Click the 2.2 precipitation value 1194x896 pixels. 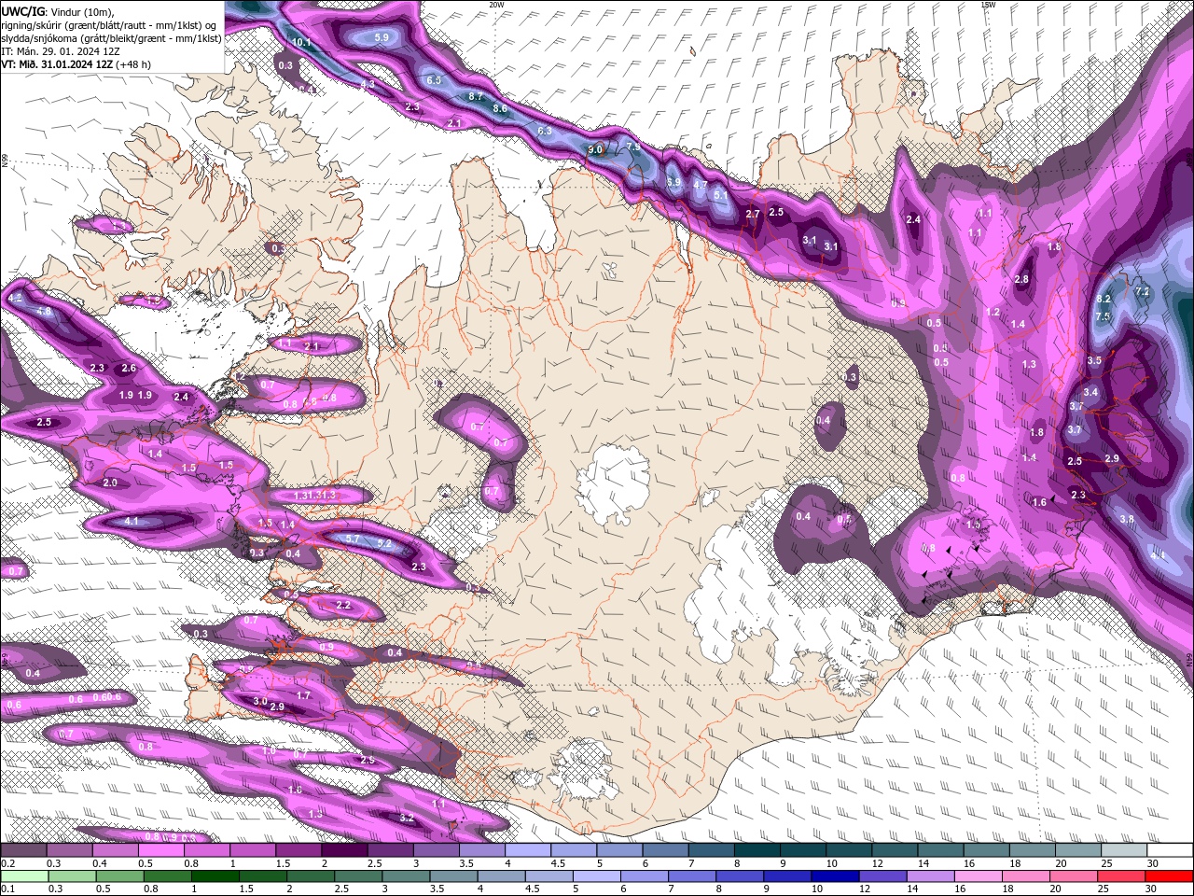click(343, 605)
